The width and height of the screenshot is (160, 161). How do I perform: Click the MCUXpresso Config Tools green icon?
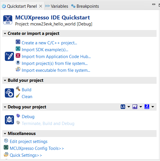(6, 148)
